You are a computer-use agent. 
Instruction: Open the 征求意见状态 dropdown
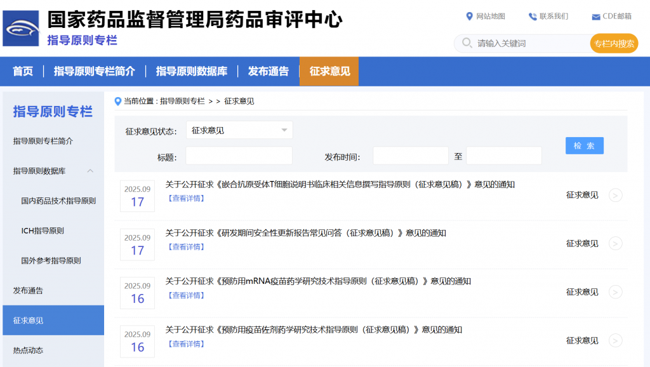coord(239,130)
